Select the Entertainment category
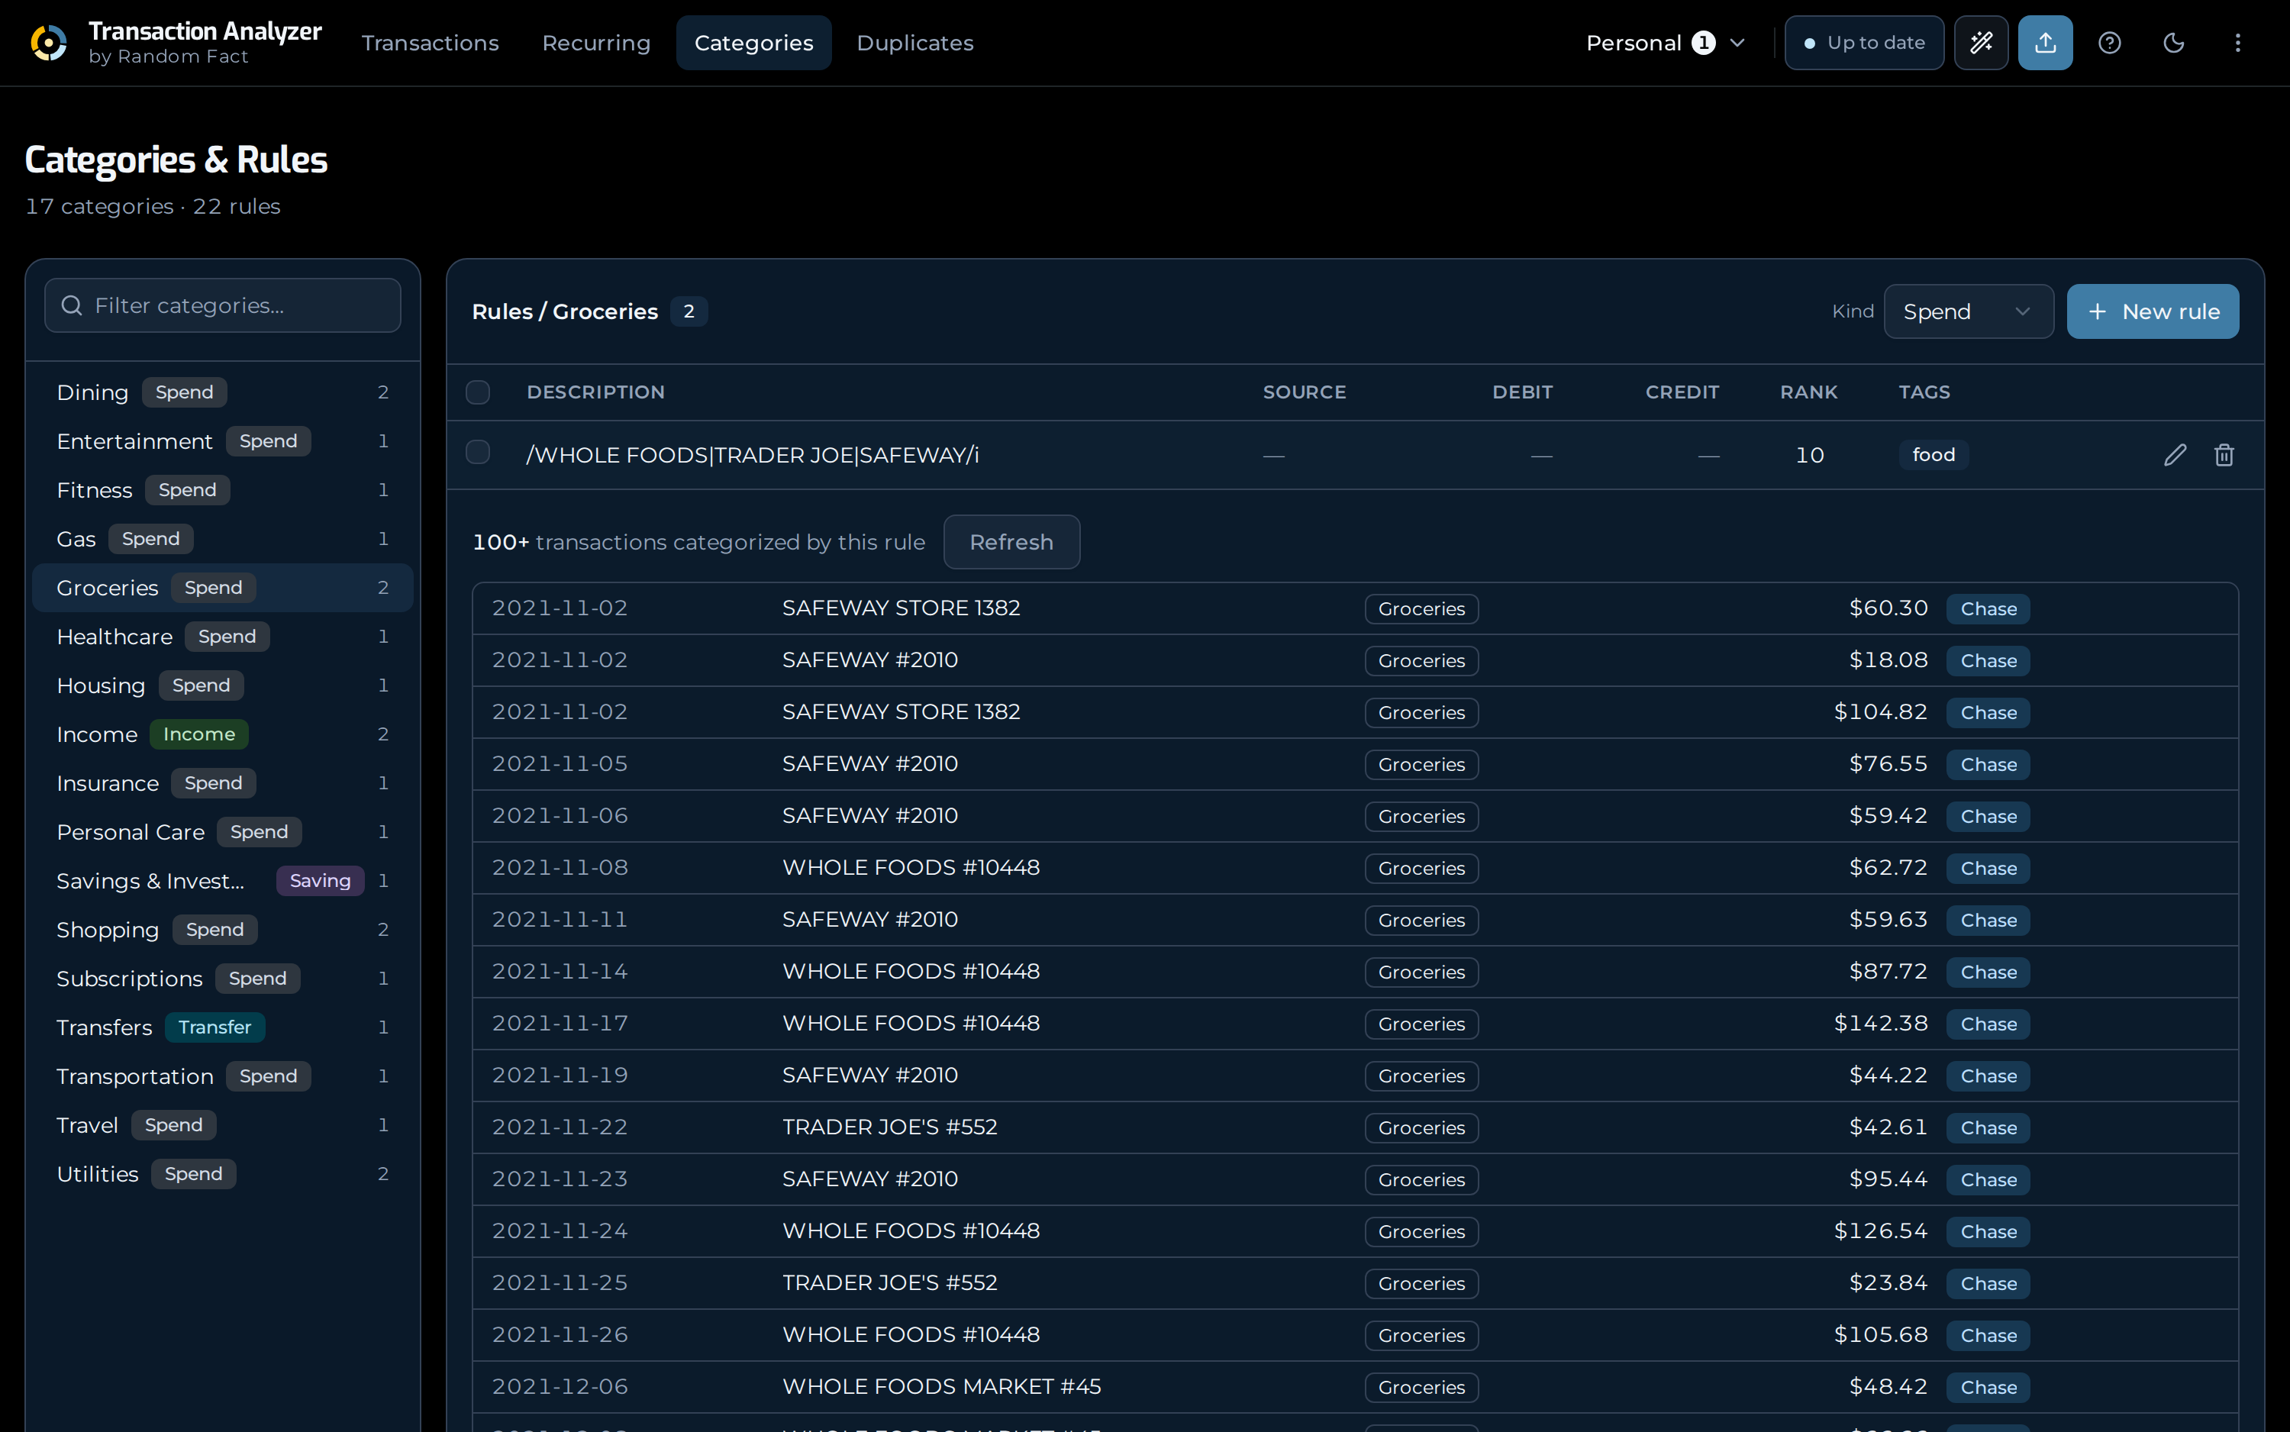This screenshot has width=2290, height=1432. [223, 441]
